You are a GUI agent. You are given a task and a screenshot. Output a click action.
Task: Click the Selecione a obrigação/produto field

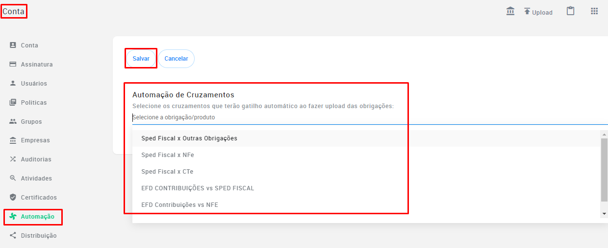click(370, 117)
